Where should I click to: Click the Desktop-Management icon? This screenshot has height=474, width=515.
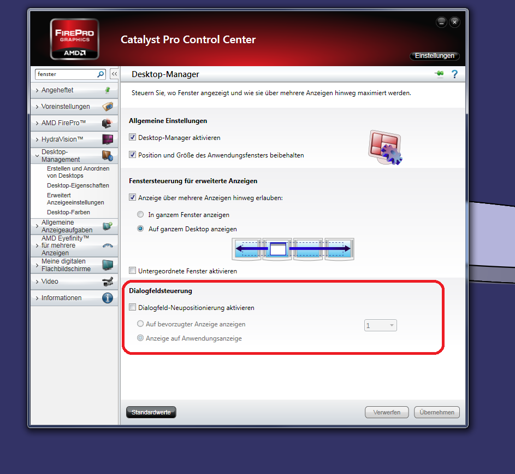pos(108,155)
